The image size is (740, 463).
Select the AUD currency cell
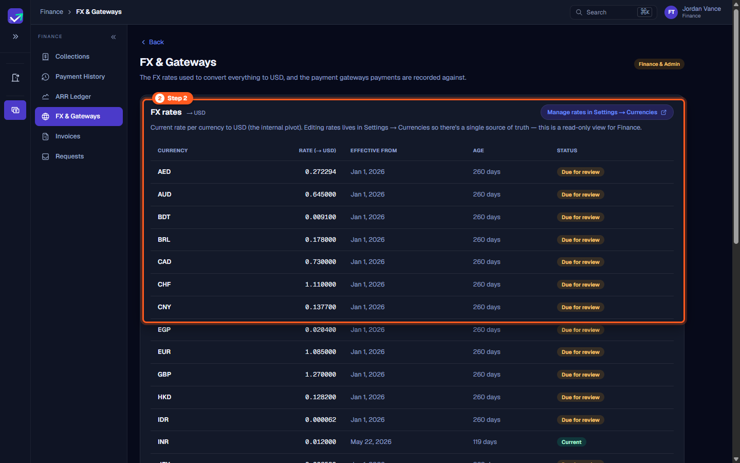point(164,194)
